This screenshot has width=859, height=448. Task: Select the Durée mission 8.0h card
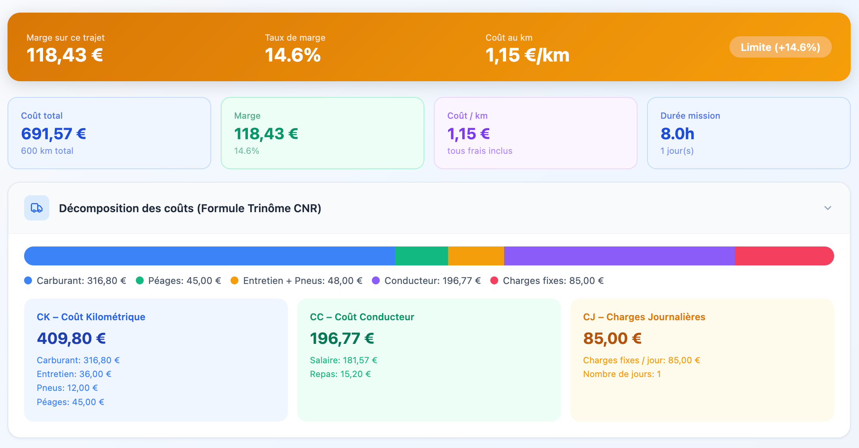pyautogui.click(x=748, y=133)
